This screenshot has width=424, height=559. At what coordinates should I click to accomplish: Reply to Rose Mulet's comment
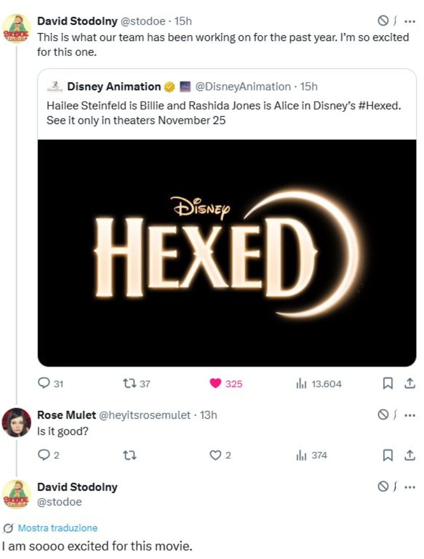[44, 455]
